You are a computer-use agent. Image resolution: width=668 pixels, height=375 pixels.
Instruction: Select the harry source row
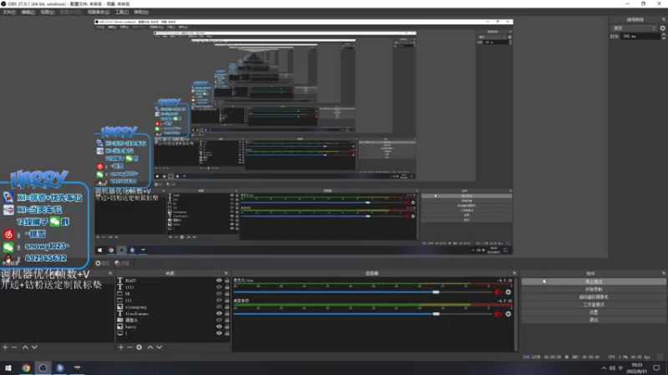click(173, 327)
